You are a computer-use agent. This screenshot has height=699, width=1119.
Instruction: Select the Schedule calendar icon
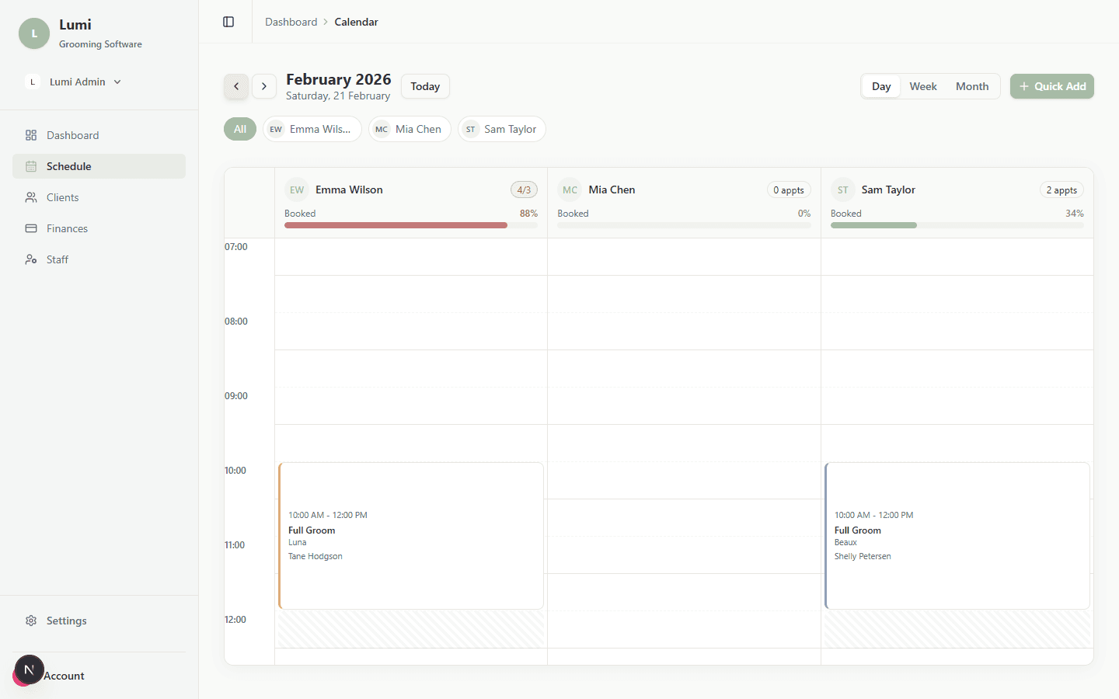pos(31,165)
